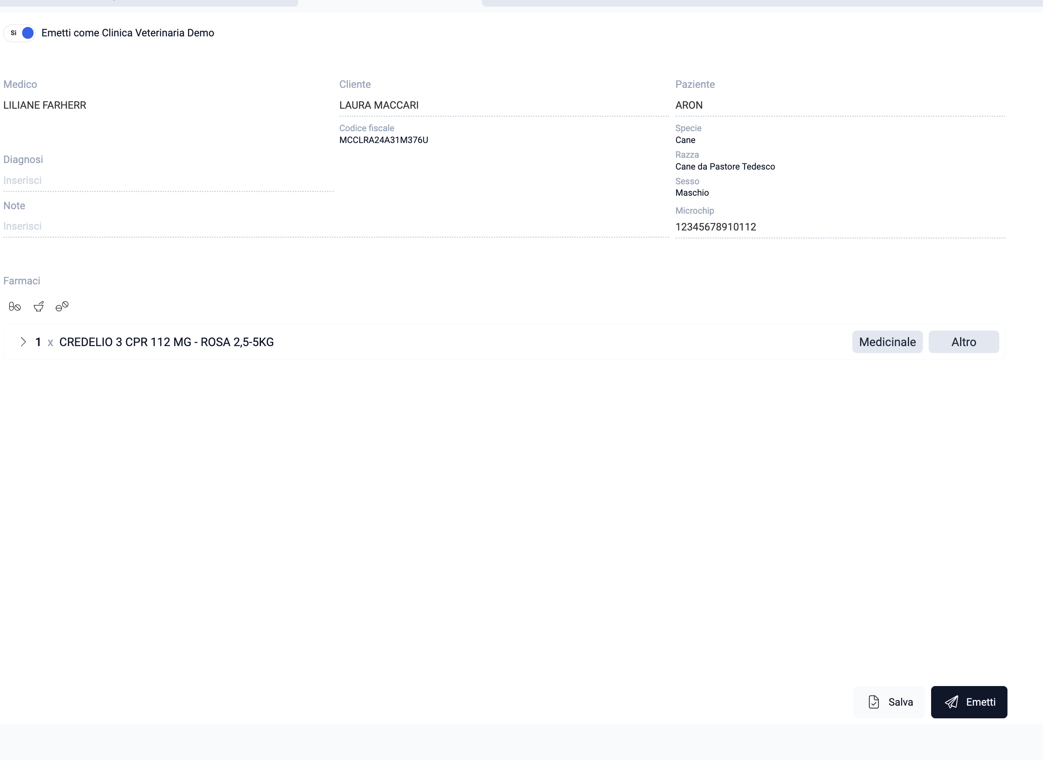Click the document icon on Salva
The height and width of the screenshot is (760, 1043).
(874, 702)
